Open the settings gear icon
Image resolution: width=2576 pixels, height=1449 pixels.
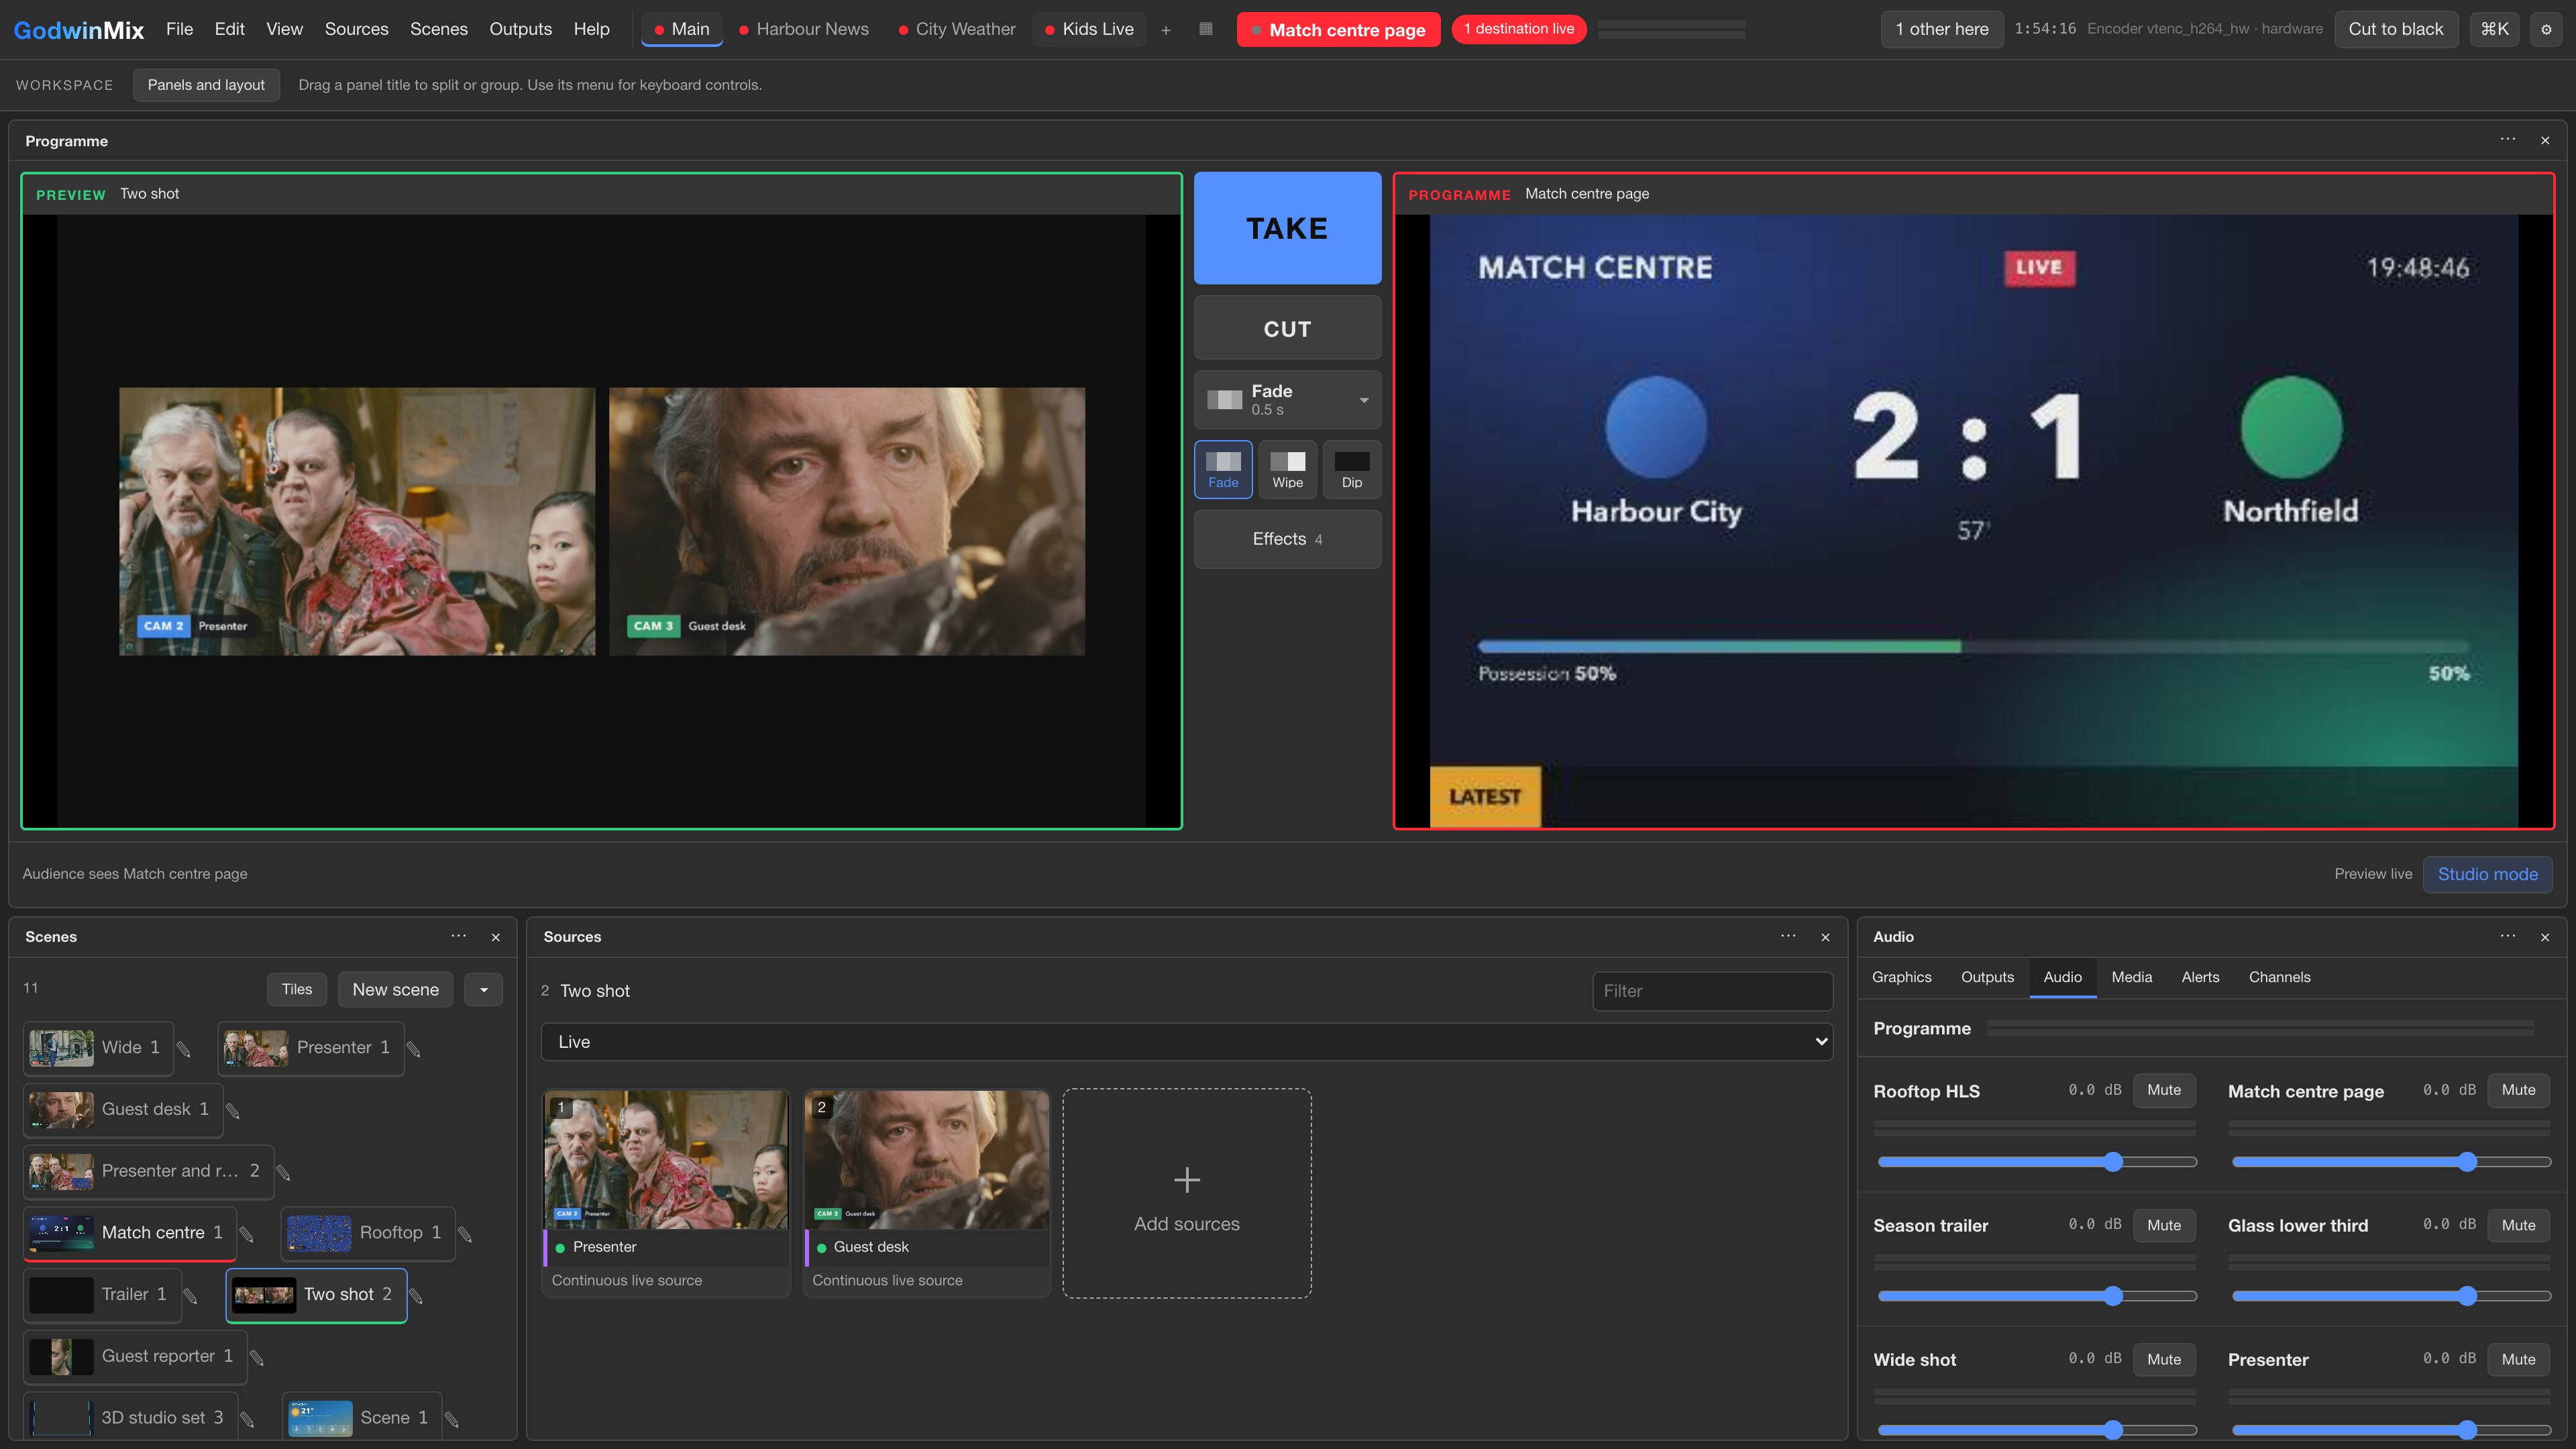[x=2546, y=30]
